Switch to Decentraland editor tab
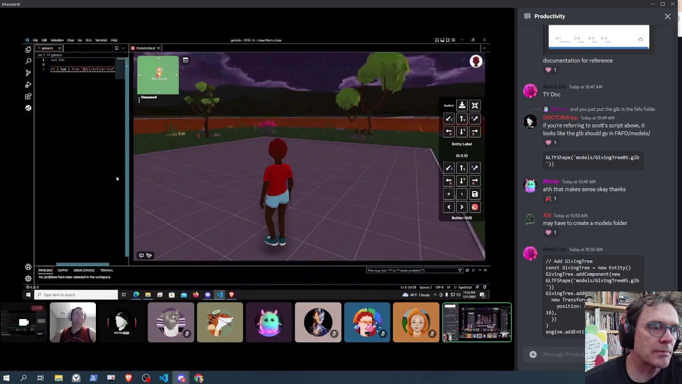The width and height of the screenshot is (682, 384). (145, 48)
